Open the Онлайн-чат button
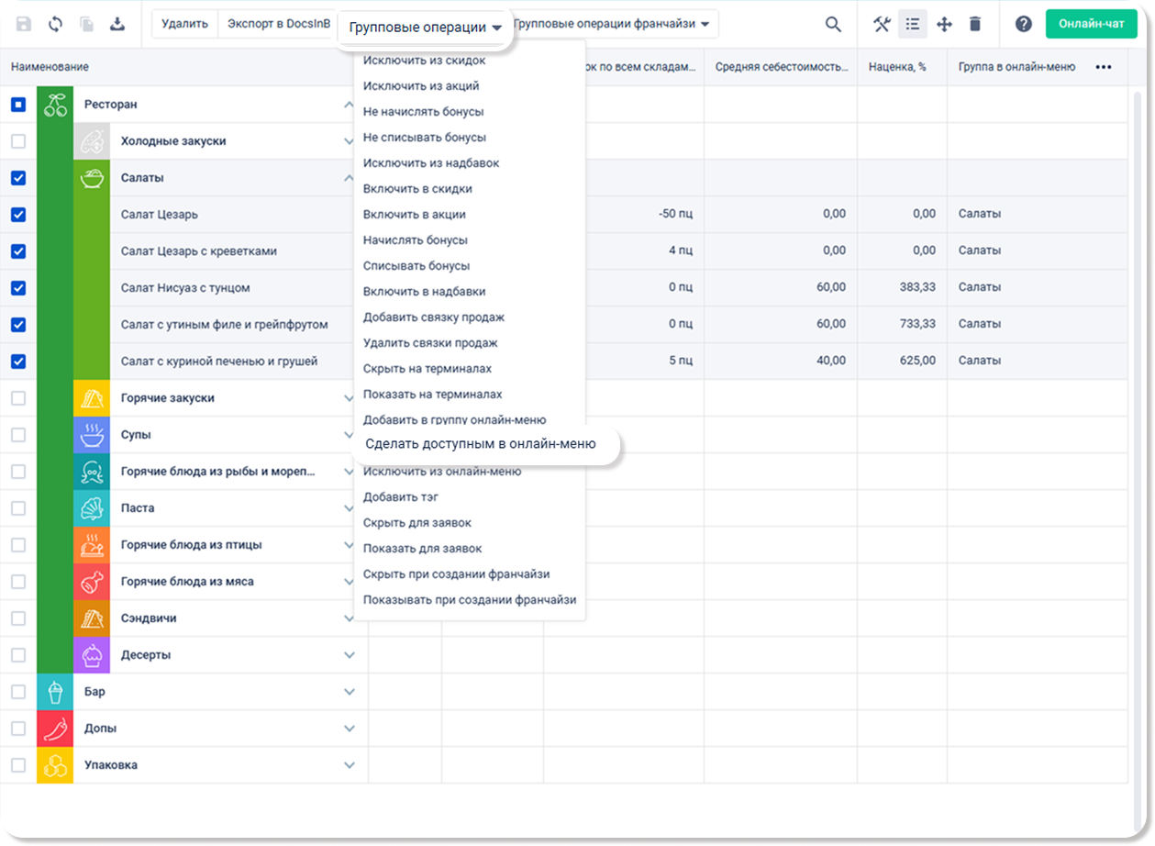This screenshot has height=846, width=1155. click(x=1090, y=25)
